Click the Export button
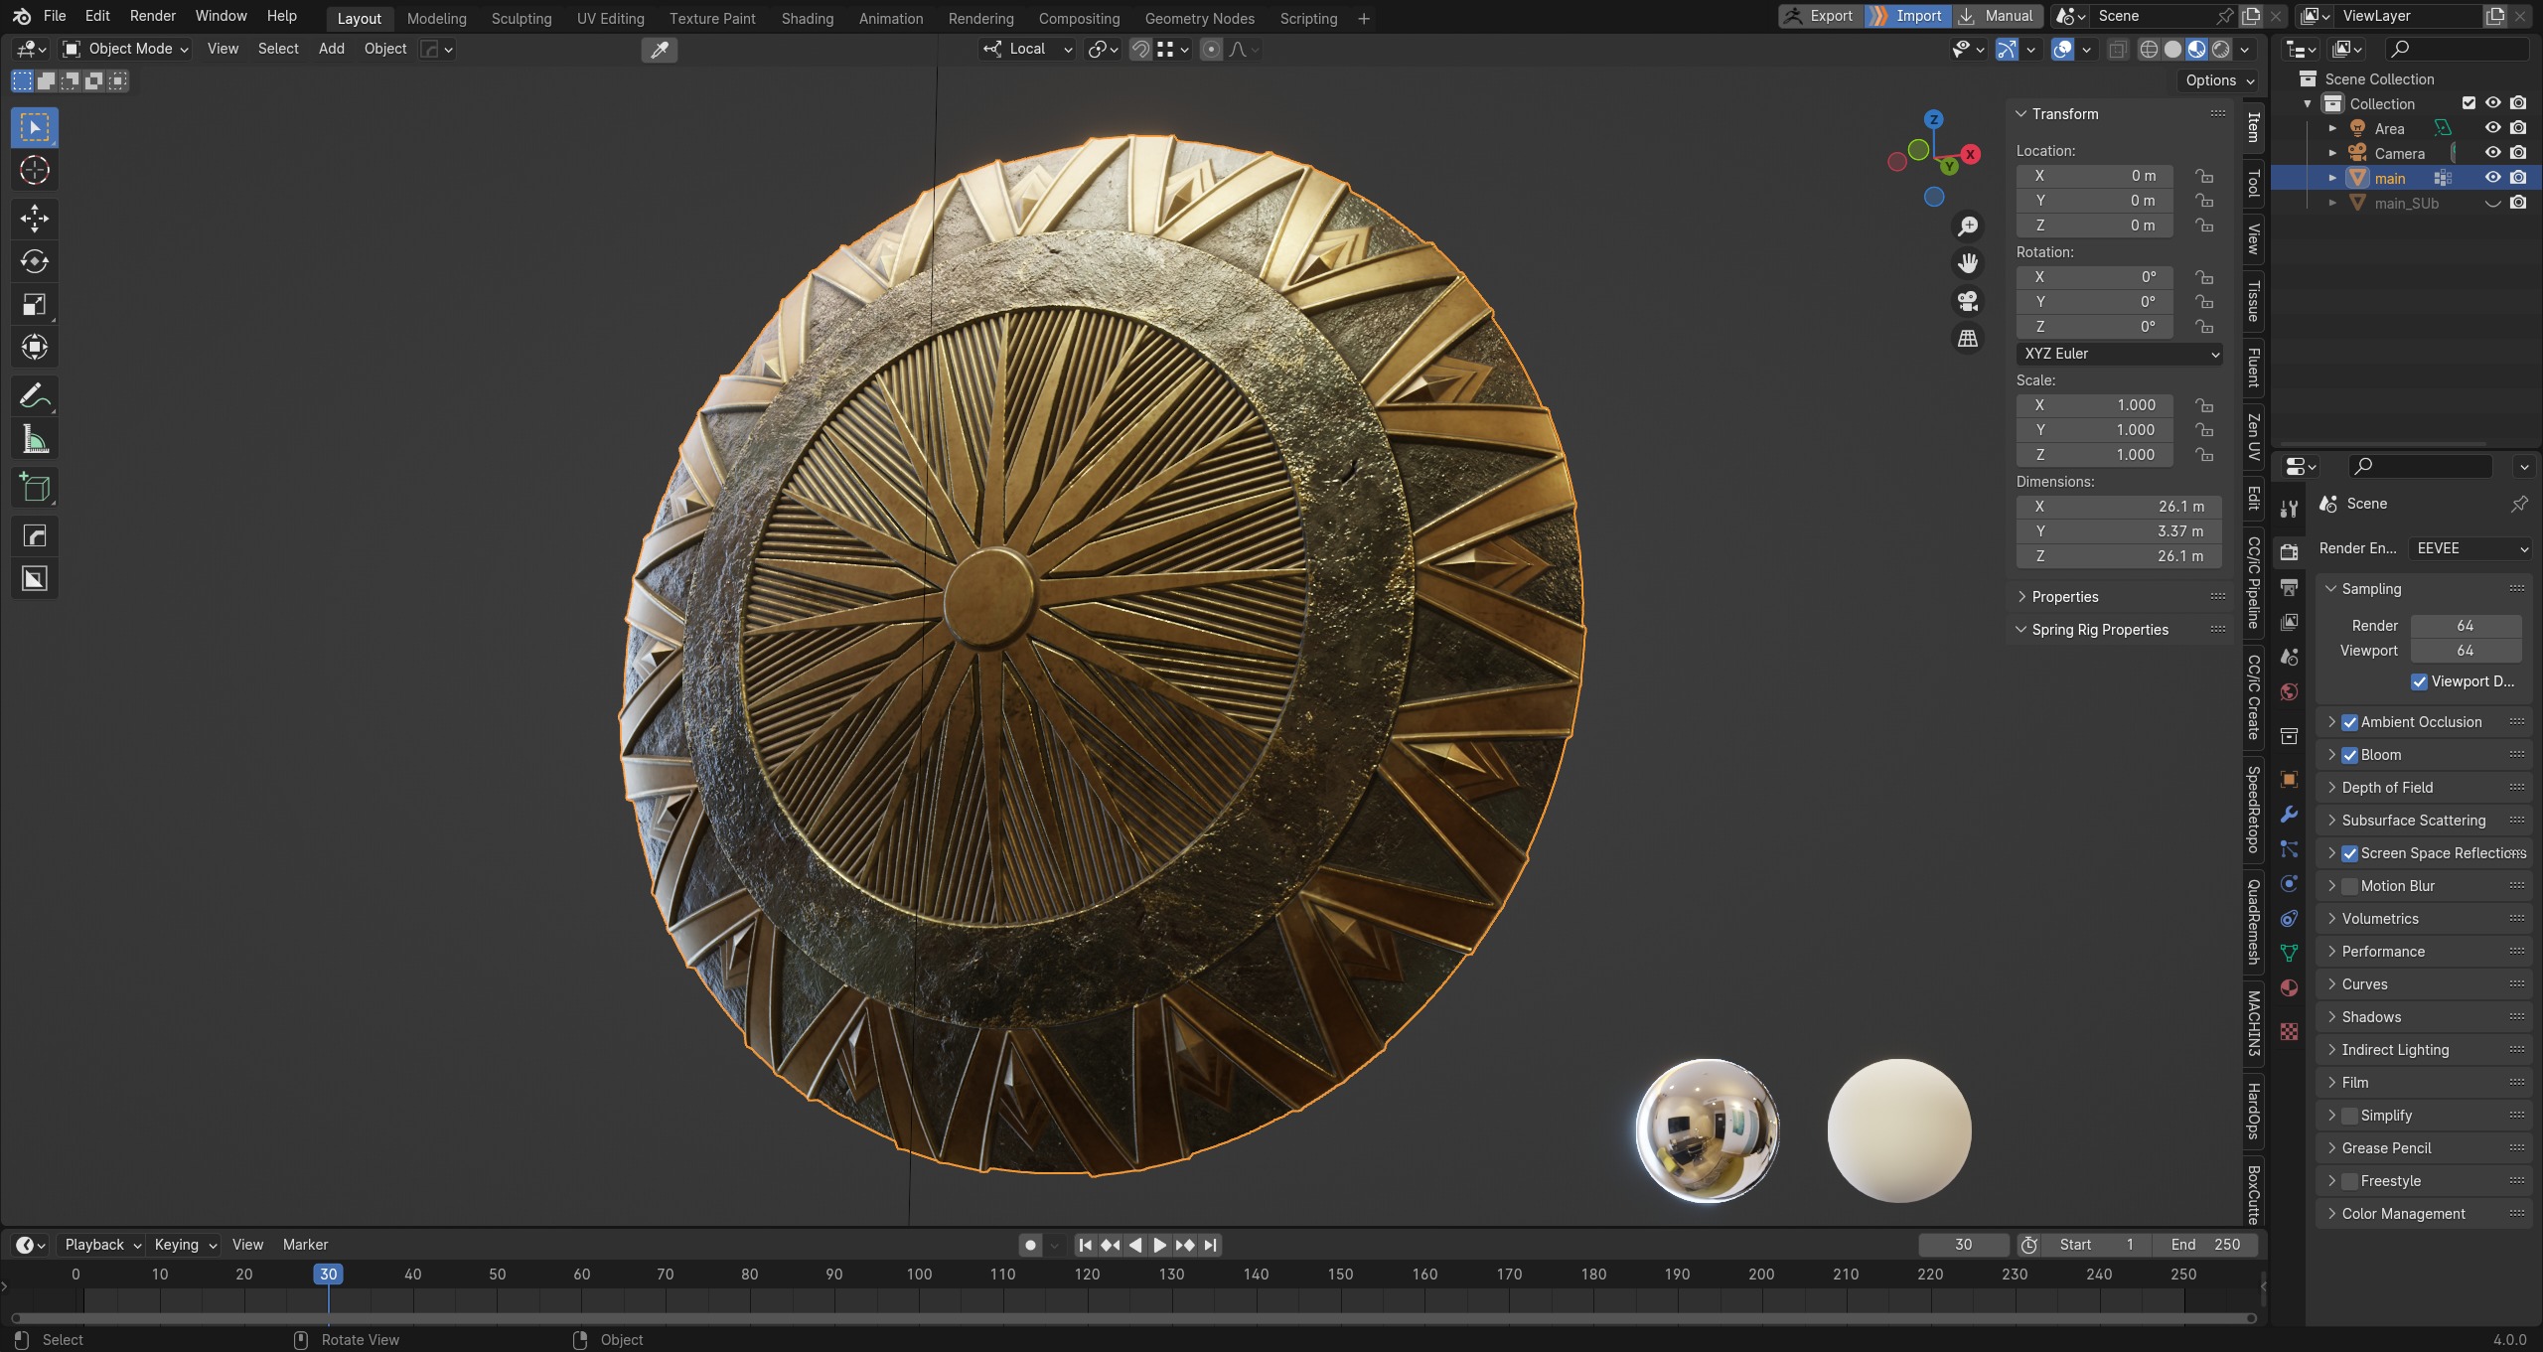Viewport: 2543px width, 1352px height. [1820, 16]
